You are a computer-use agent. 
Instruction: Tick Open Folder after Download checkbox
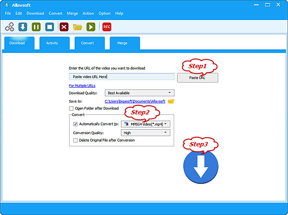click(71, 108)
